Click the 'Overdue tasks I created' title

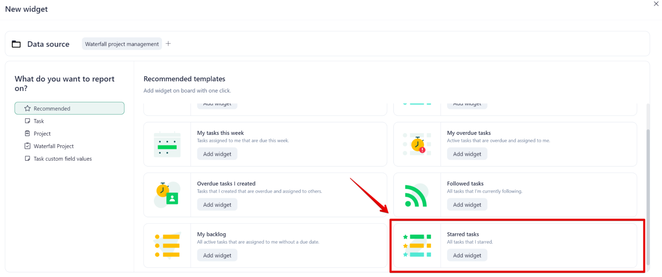click(x=226, y=183)
